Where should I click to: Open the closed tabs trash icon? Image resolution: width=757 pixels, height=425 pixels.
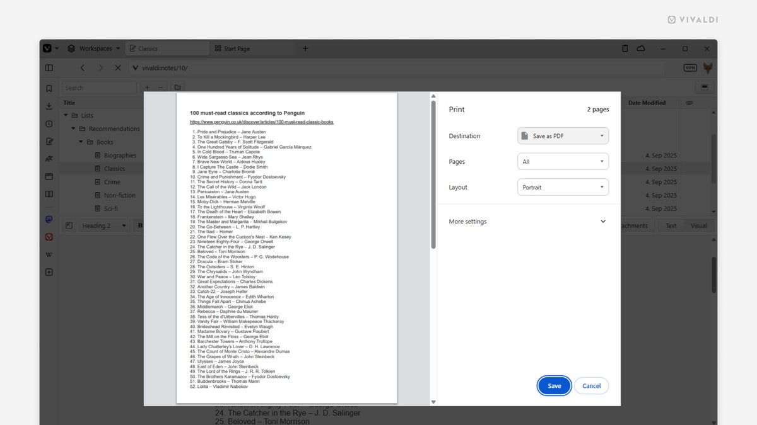(x=625, y=48)
